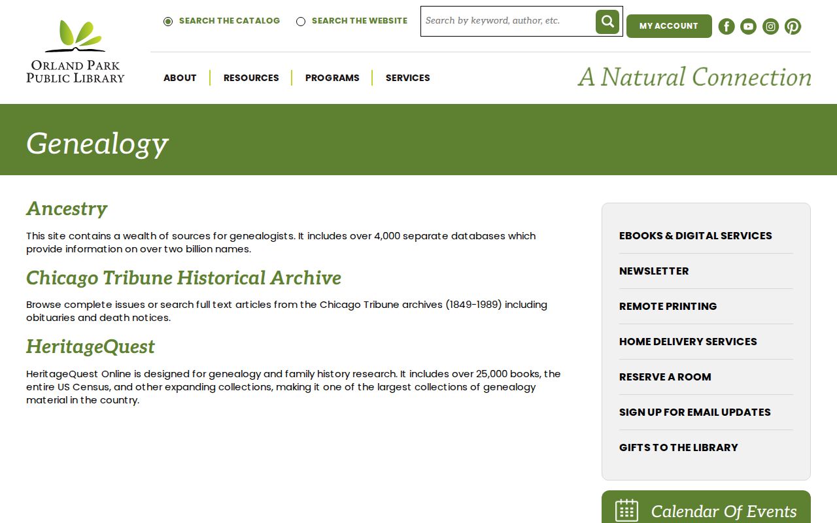The image size is (837, 523).
Task: Open the About menu
Action: point(180,78)
